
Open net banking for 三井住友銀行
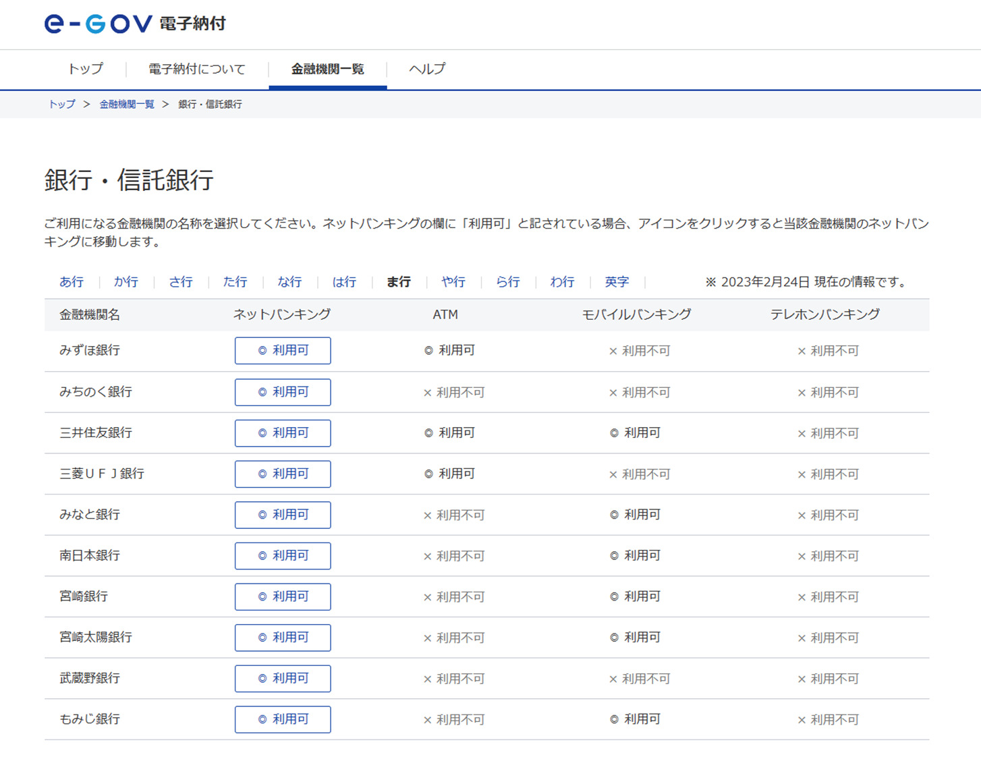coord(283,433)
